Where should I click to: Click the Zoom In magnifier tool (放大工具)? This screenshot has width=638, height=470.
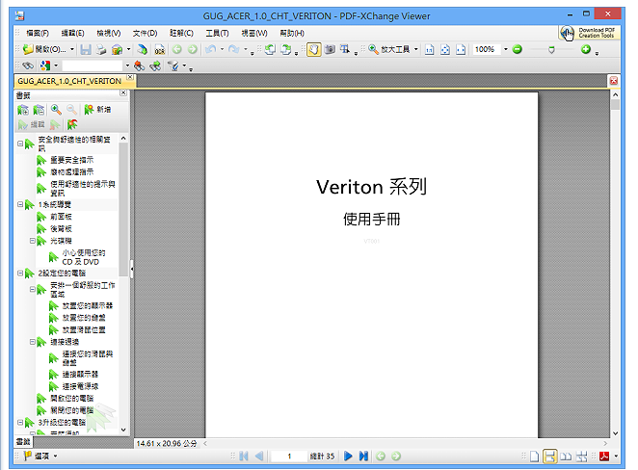click(389, 50)
